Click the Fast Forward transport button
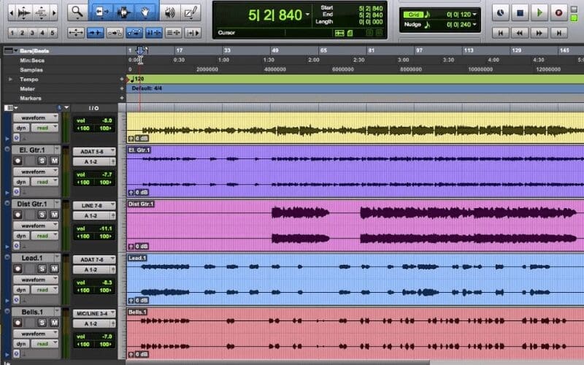Screen dimensions: 584x365 (x=539, y=33)
